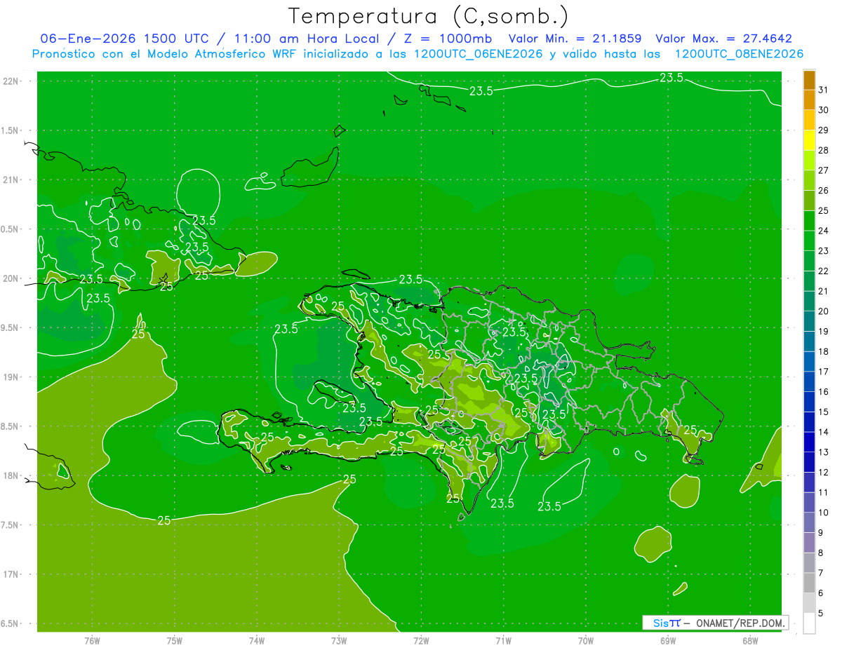Click the legend value "28"
The width and height of the screenshot is (842, 650).
(824, 150)
